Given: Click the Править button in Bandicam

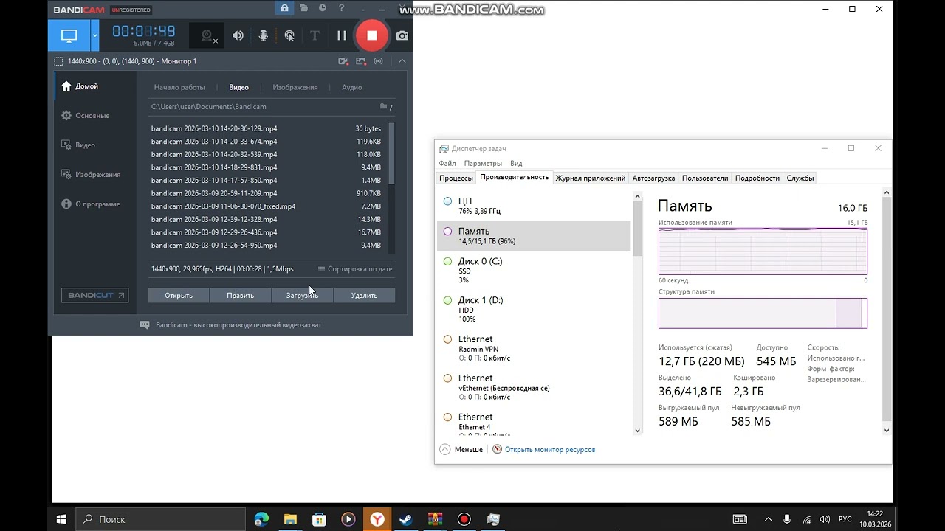Looking at the screenshot, I should (241, 295).
